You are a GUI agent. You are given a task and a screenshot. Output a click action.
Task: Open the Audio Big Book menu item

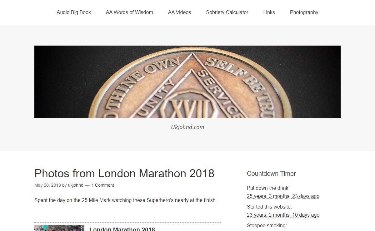point(74,12)
